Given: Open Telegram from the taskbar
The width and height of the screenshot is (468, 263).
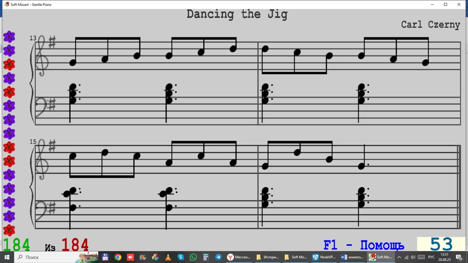Looking at the screenshot, I should 218,257.
